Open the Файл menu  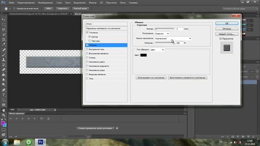(11, 3)
